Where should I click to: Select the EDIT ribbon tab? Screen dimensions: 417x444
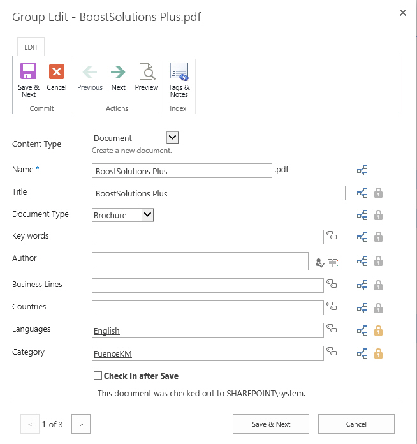coord(31,47)
